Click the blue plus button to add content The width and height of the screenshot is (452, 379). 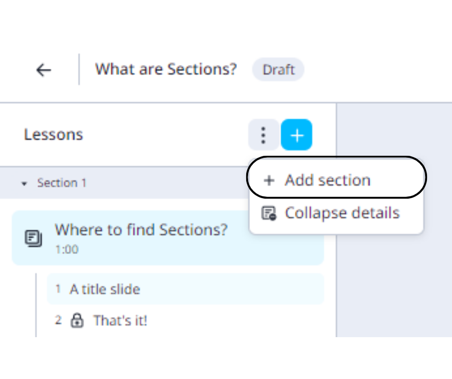click(x=297, y=135)
